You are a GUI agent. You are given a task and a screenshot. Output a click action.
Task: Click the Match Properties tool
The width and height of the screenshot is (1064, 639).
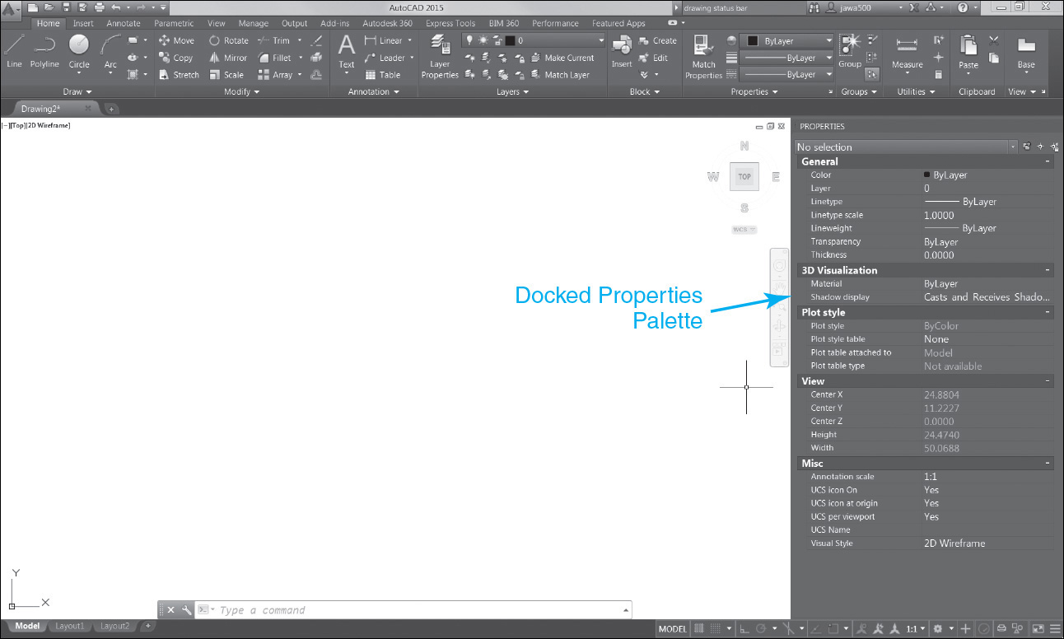click(704, 57)
